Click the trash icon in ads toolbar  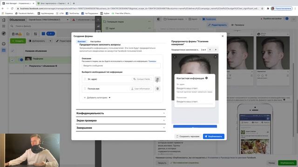coord(13,34)
